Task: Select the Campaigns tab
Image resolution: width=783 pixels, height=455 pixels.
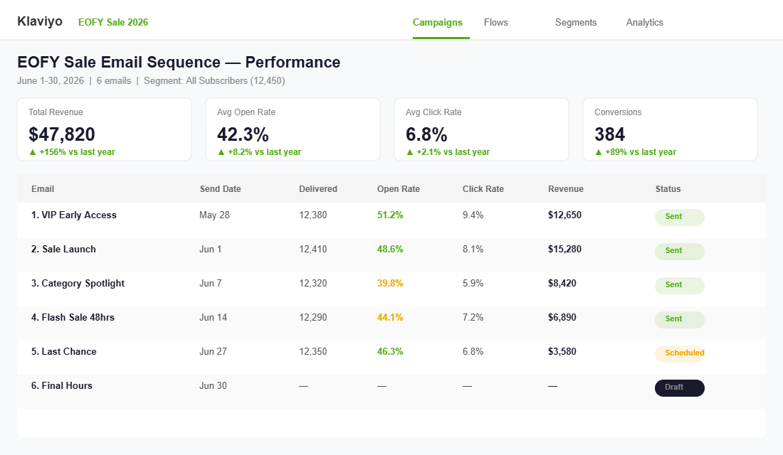Action: tap(438, 22)
